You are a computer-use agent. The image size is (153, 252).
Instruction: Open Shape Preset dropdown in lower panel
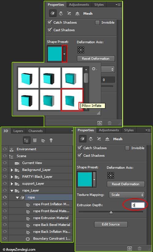94,179
